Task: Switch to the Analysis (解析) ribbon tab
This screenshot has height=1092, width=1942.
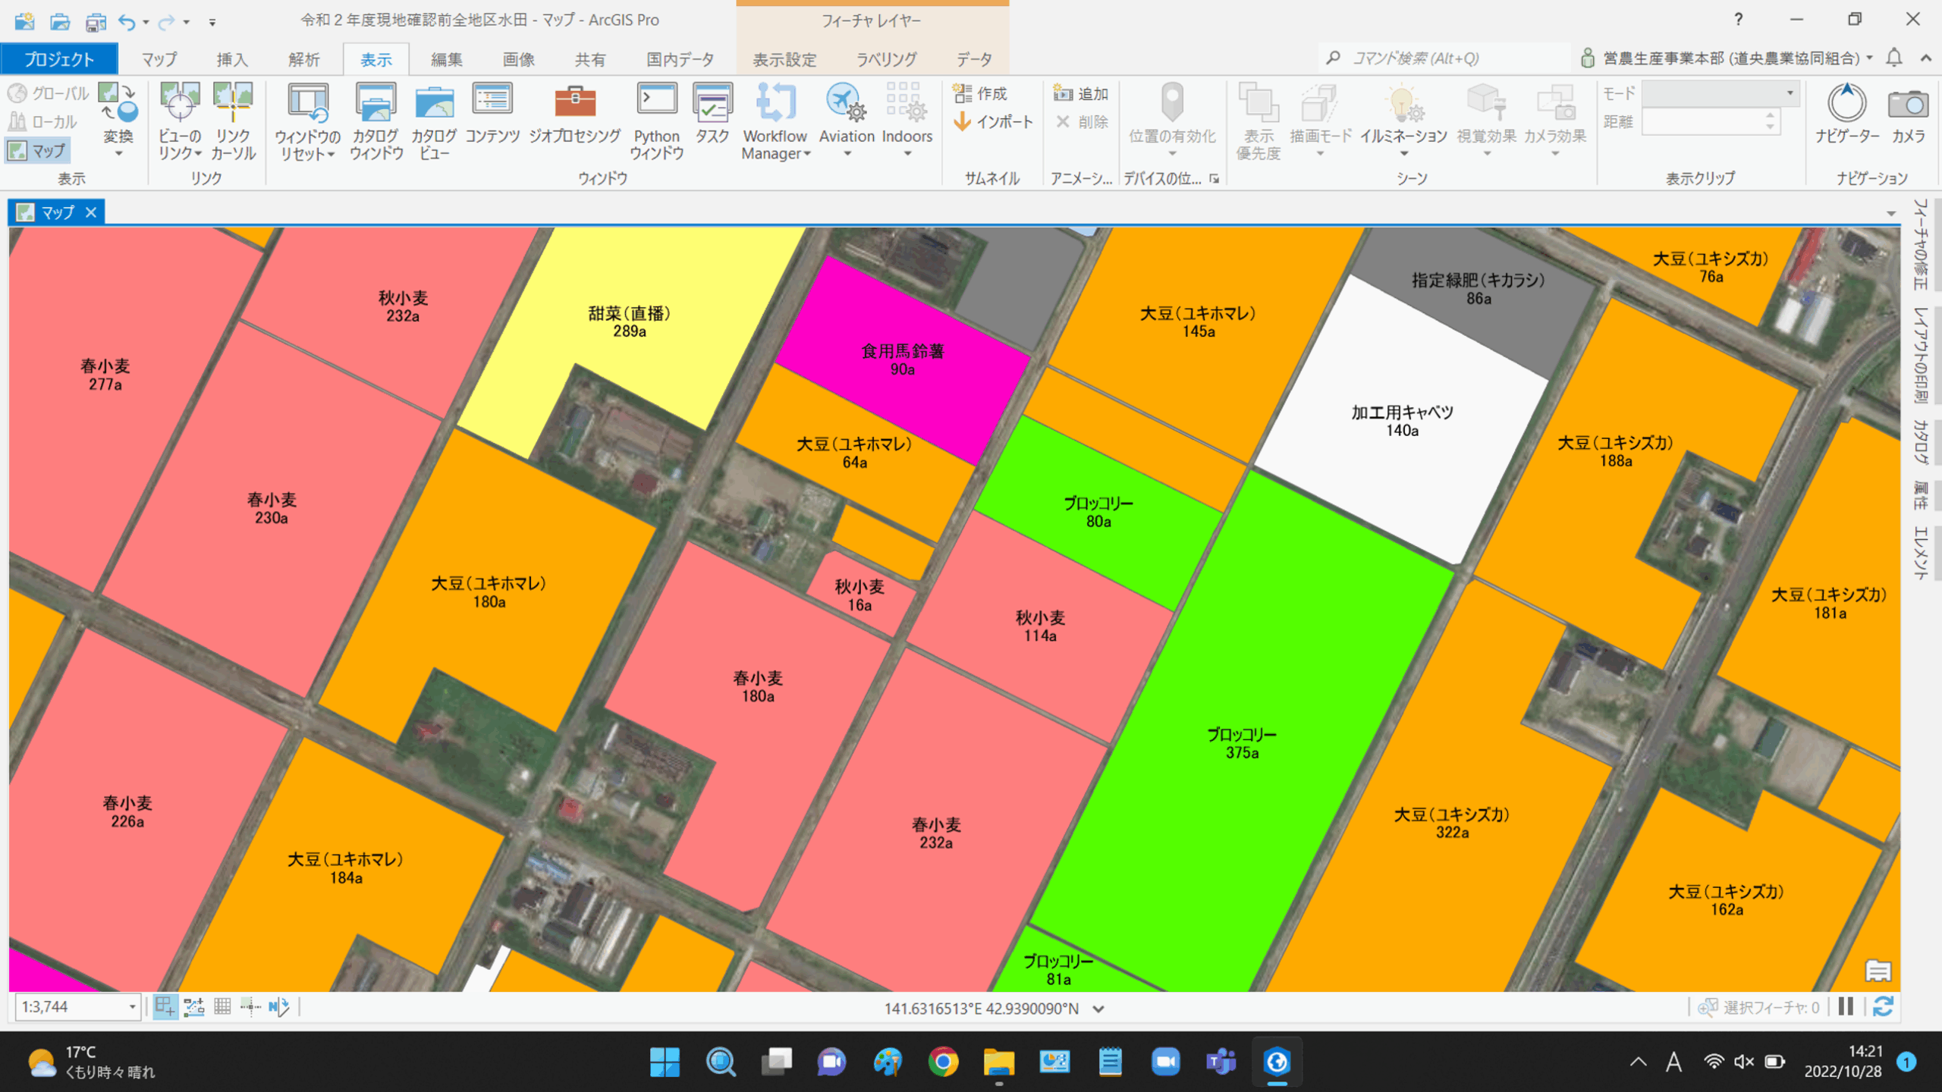Action: pyautogui.click(x=303, y=59)
